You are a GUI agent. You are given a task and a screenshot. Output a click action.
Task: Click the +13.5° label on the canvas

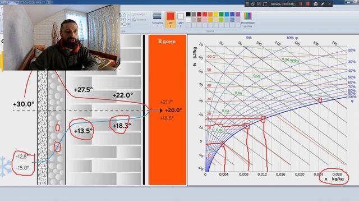pyautogui.click(x=84, y=131)
